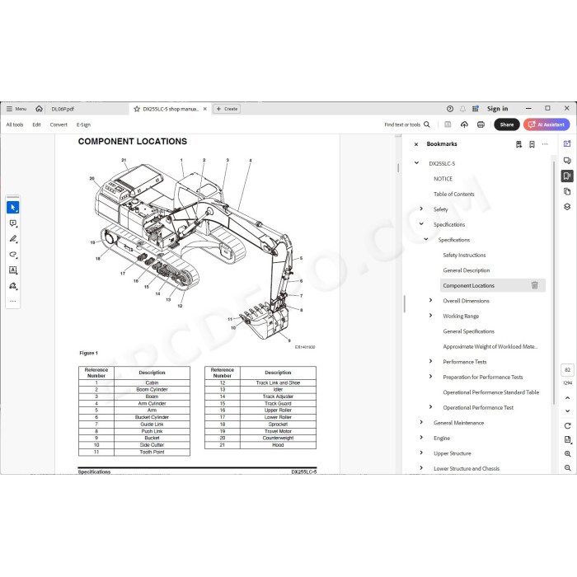Select the arrow selection tool
Viewport: 577px width, 577px height.
(x=13, y=208)
